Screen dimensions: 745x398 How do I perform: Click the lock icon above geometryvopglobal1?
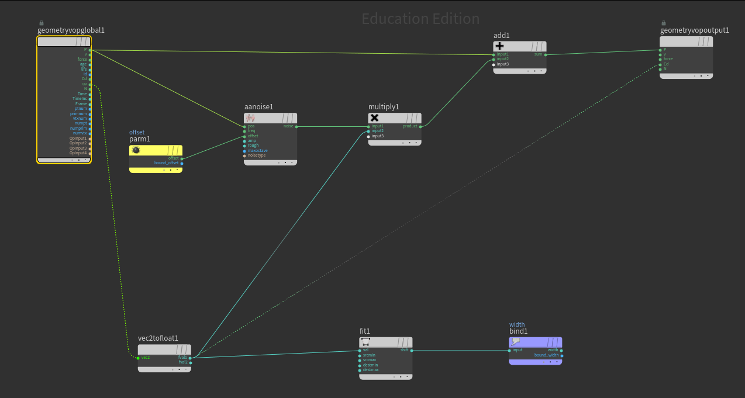[41, 23]
